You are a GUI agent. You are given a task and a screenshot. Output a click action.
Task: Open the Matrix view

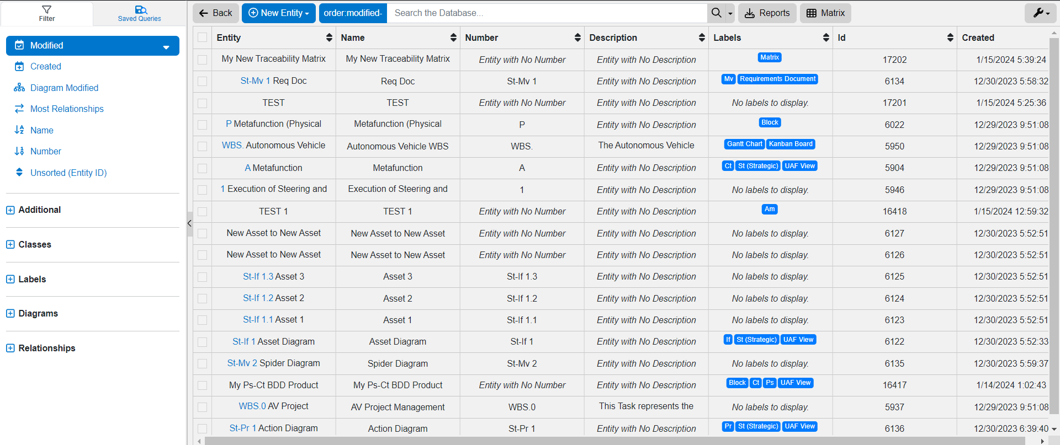[x=825, y=13]
